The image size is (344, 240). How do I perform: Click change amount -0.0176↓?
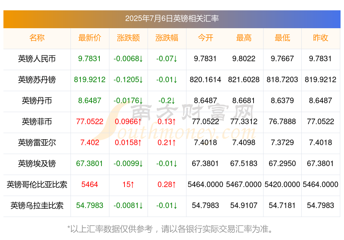(128, 100)
